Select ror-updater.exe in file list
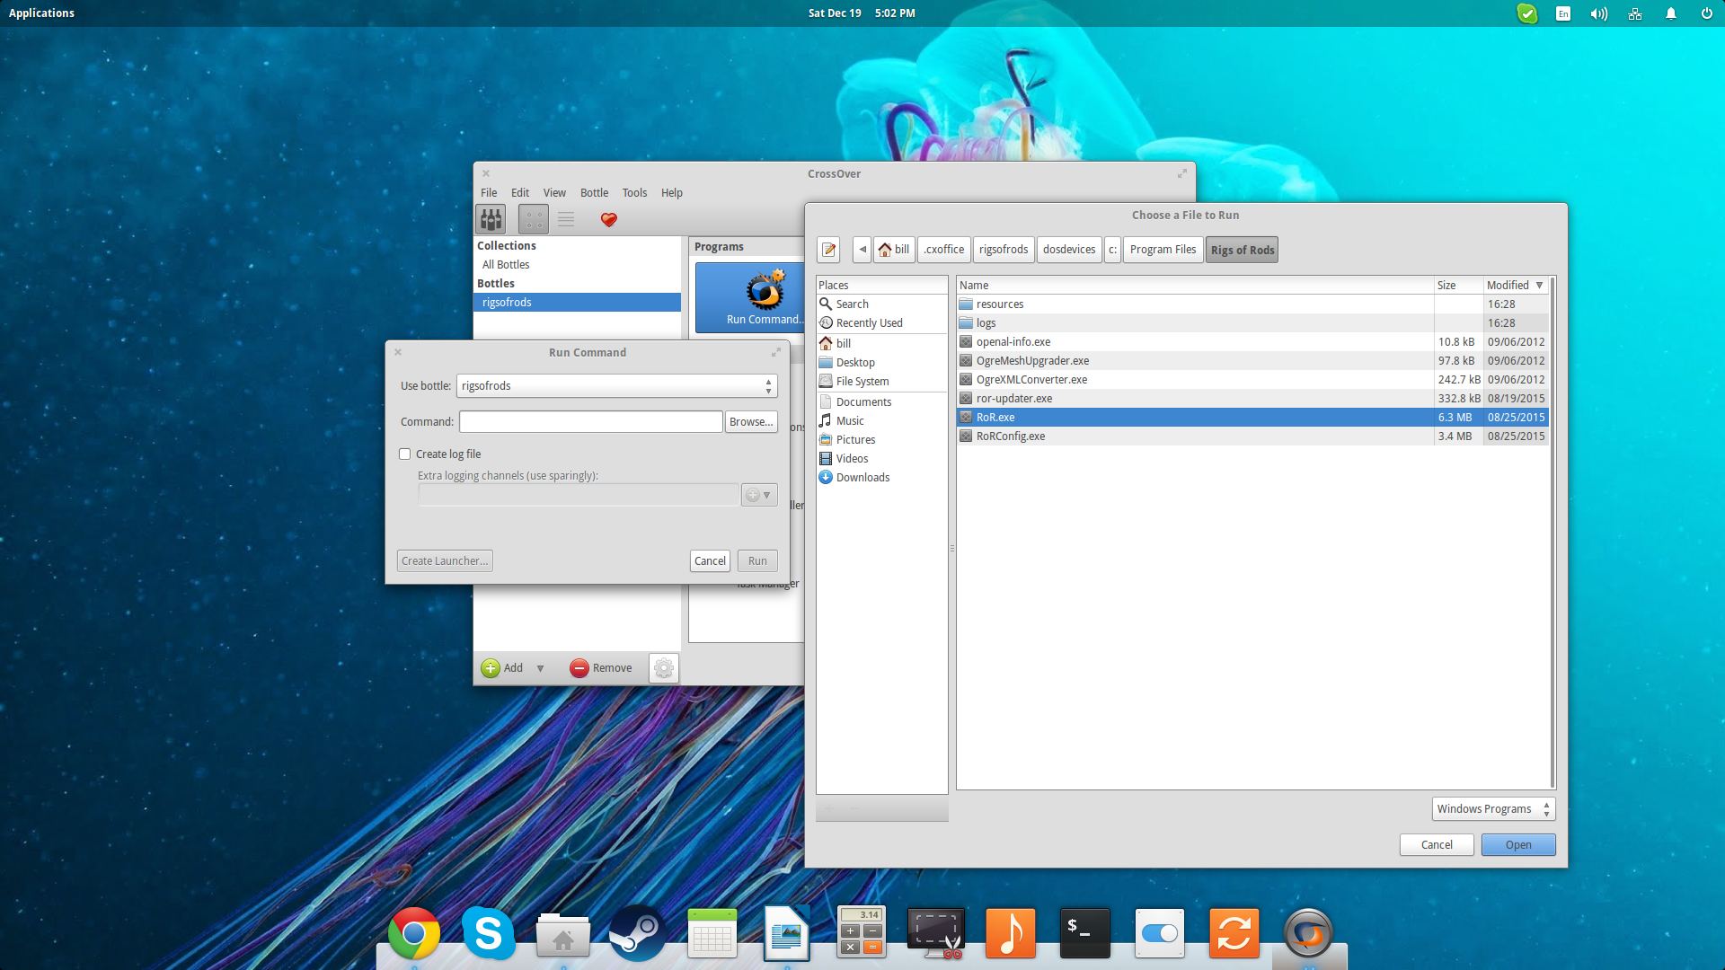Screen dimensions: 1725x970 [1252, 399]
